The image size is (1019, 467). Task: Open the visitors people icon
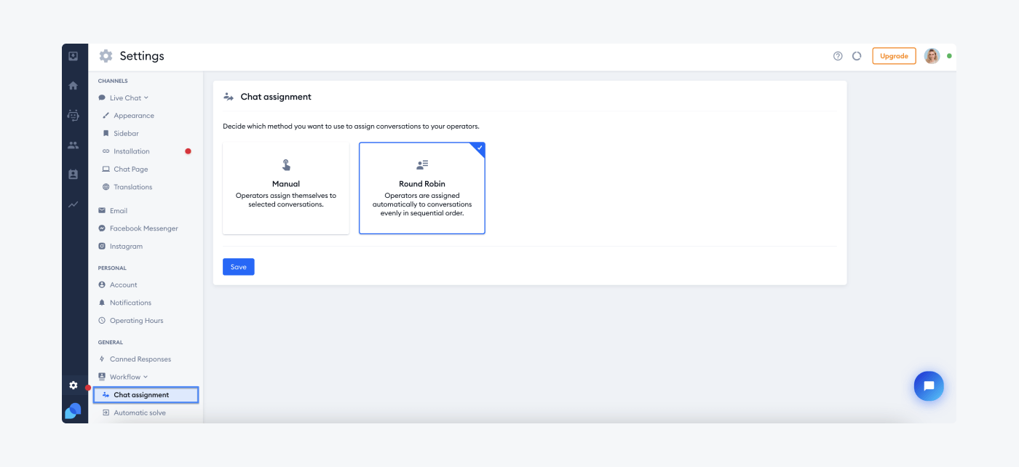(74, 145)
